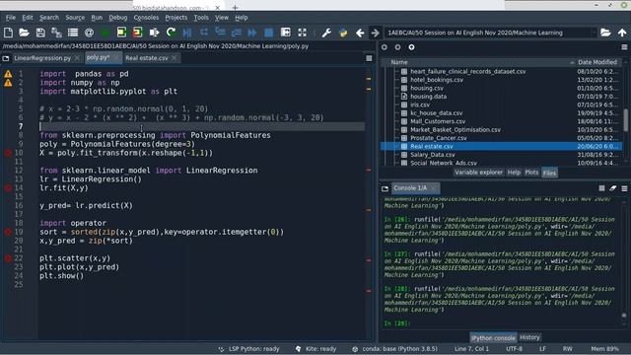Screen dimensions: 631x355
Task: Browse for a working directory
Action: [x=605, y=33]
